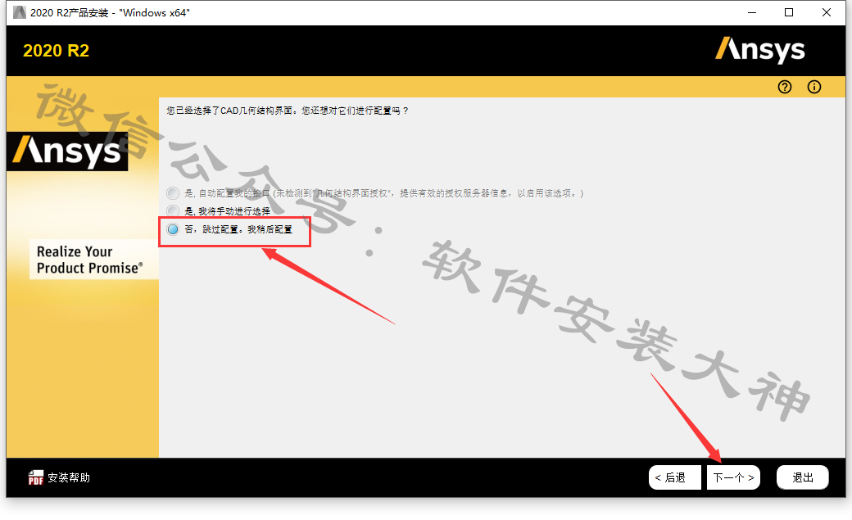The width and height of the screenshot is (852, 520).
Task: Open '安装帮助' link
Action: (x=69, y=477)
